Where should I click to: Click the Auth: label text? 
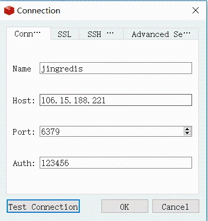point(24,163)
